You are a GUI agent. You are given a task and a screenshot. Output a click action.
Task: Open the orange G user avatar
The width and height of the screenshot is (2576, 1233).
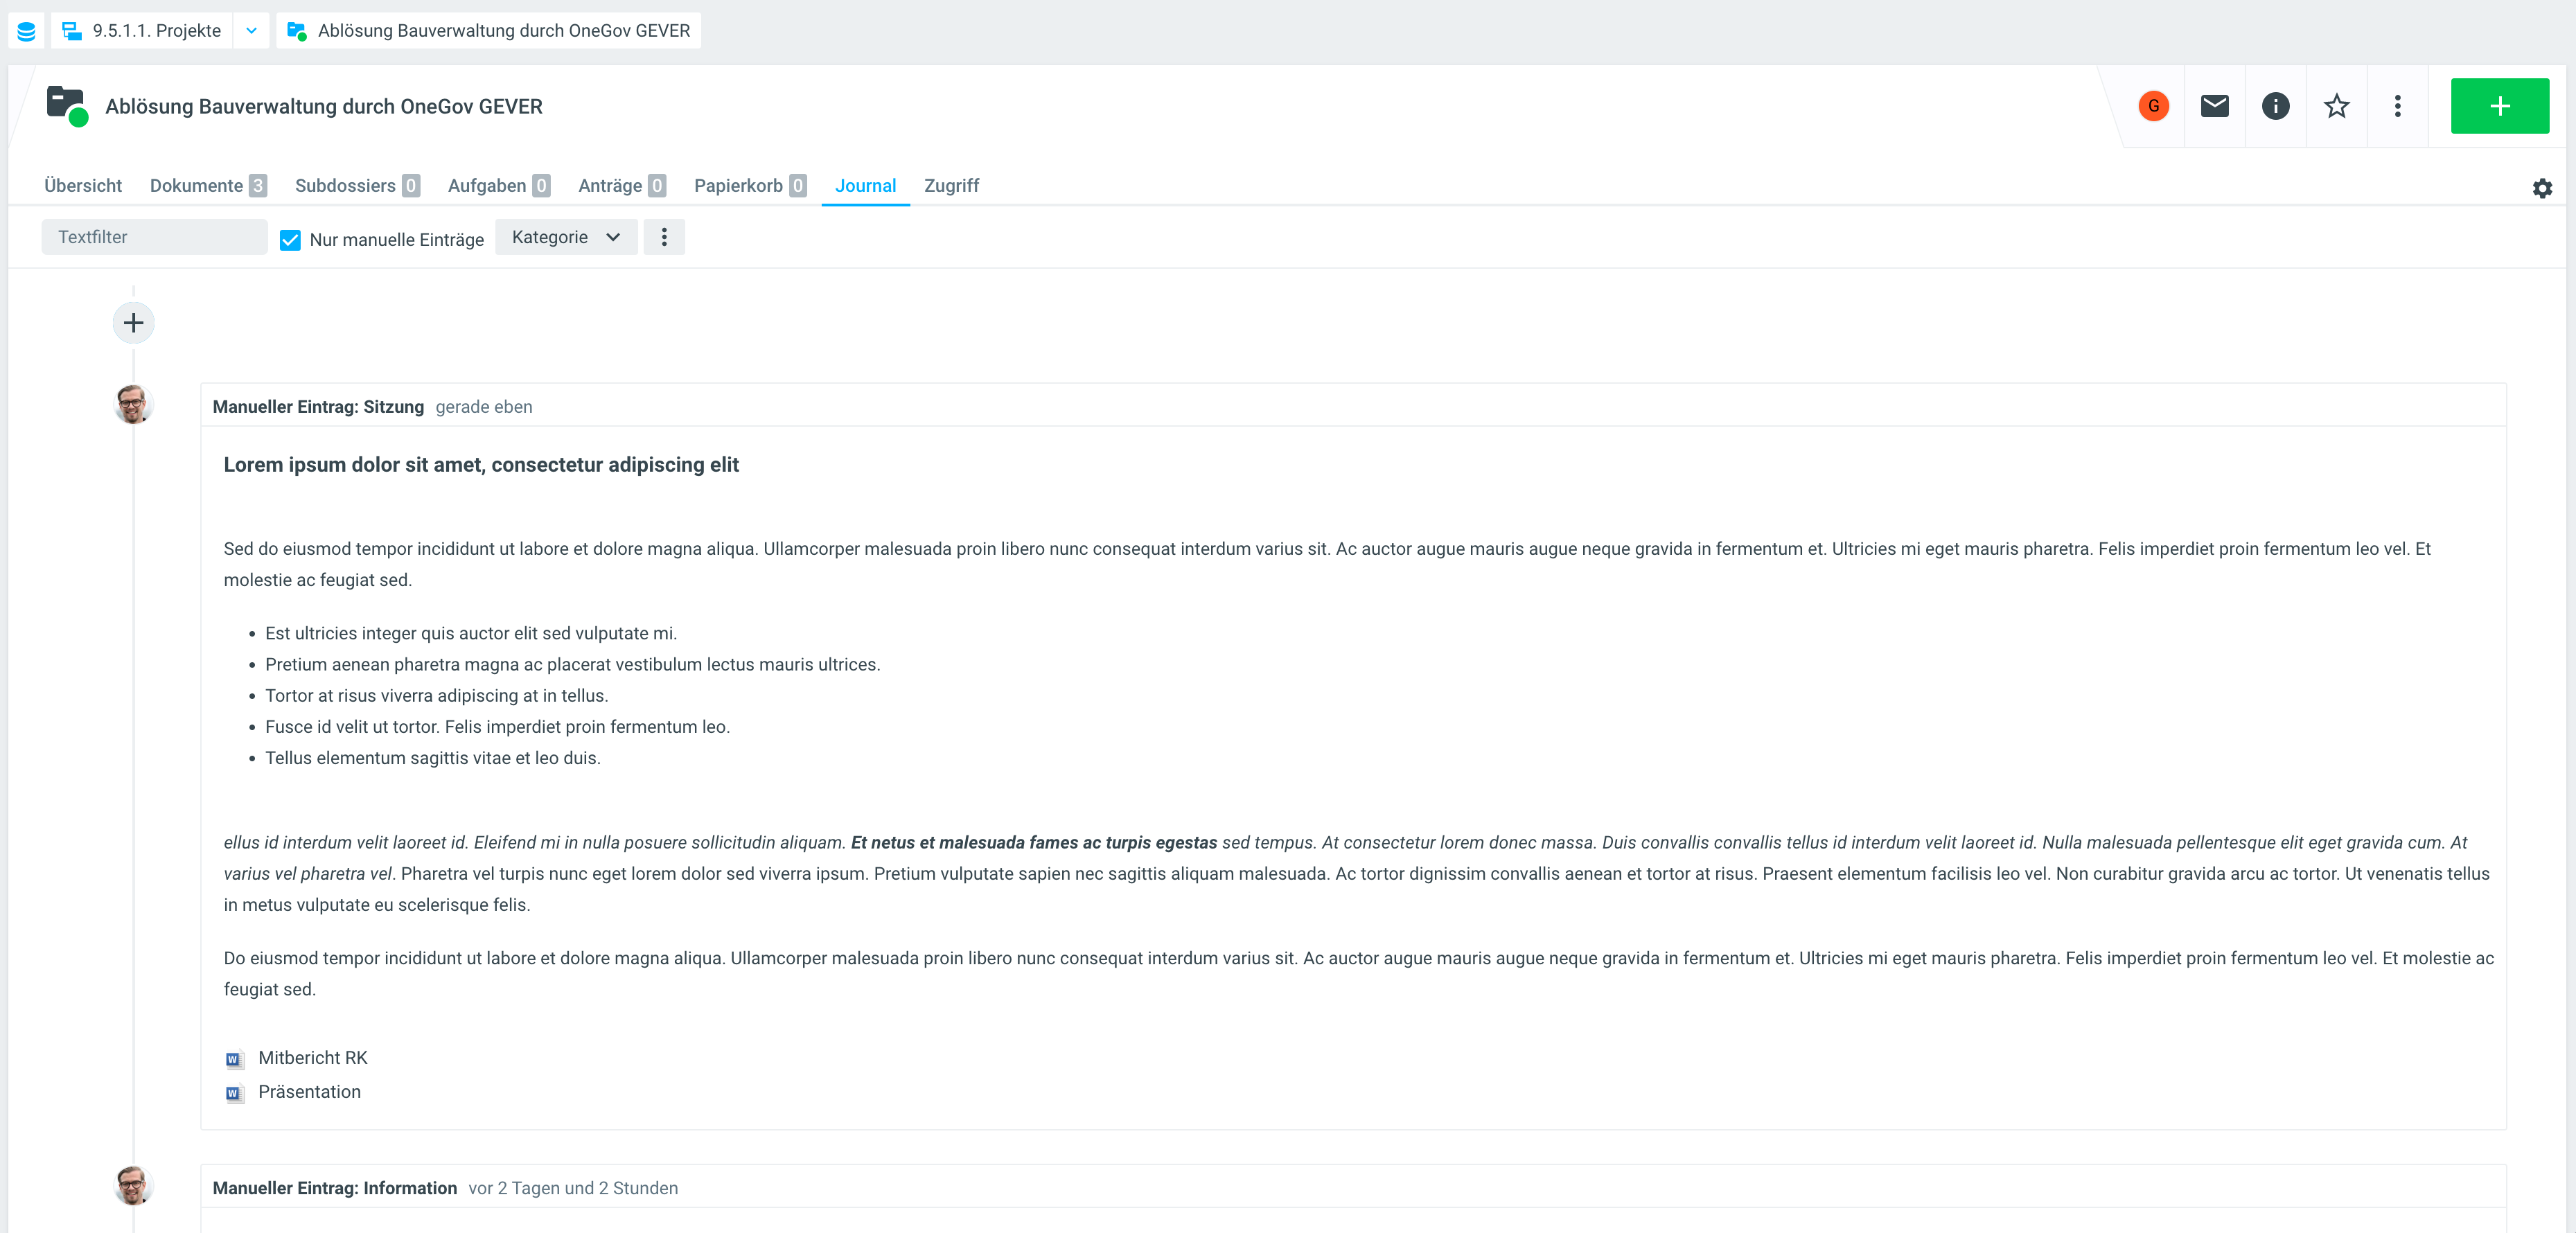click(x=2153, y=106)
